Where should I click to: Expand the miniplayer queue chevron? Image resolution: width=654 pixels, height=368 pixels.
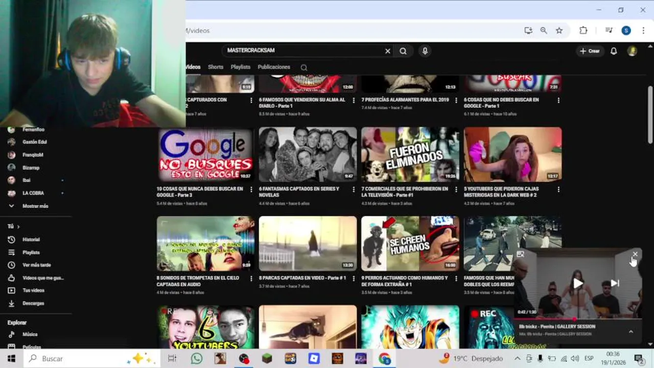pyautogui.click(x=631, y=331)
